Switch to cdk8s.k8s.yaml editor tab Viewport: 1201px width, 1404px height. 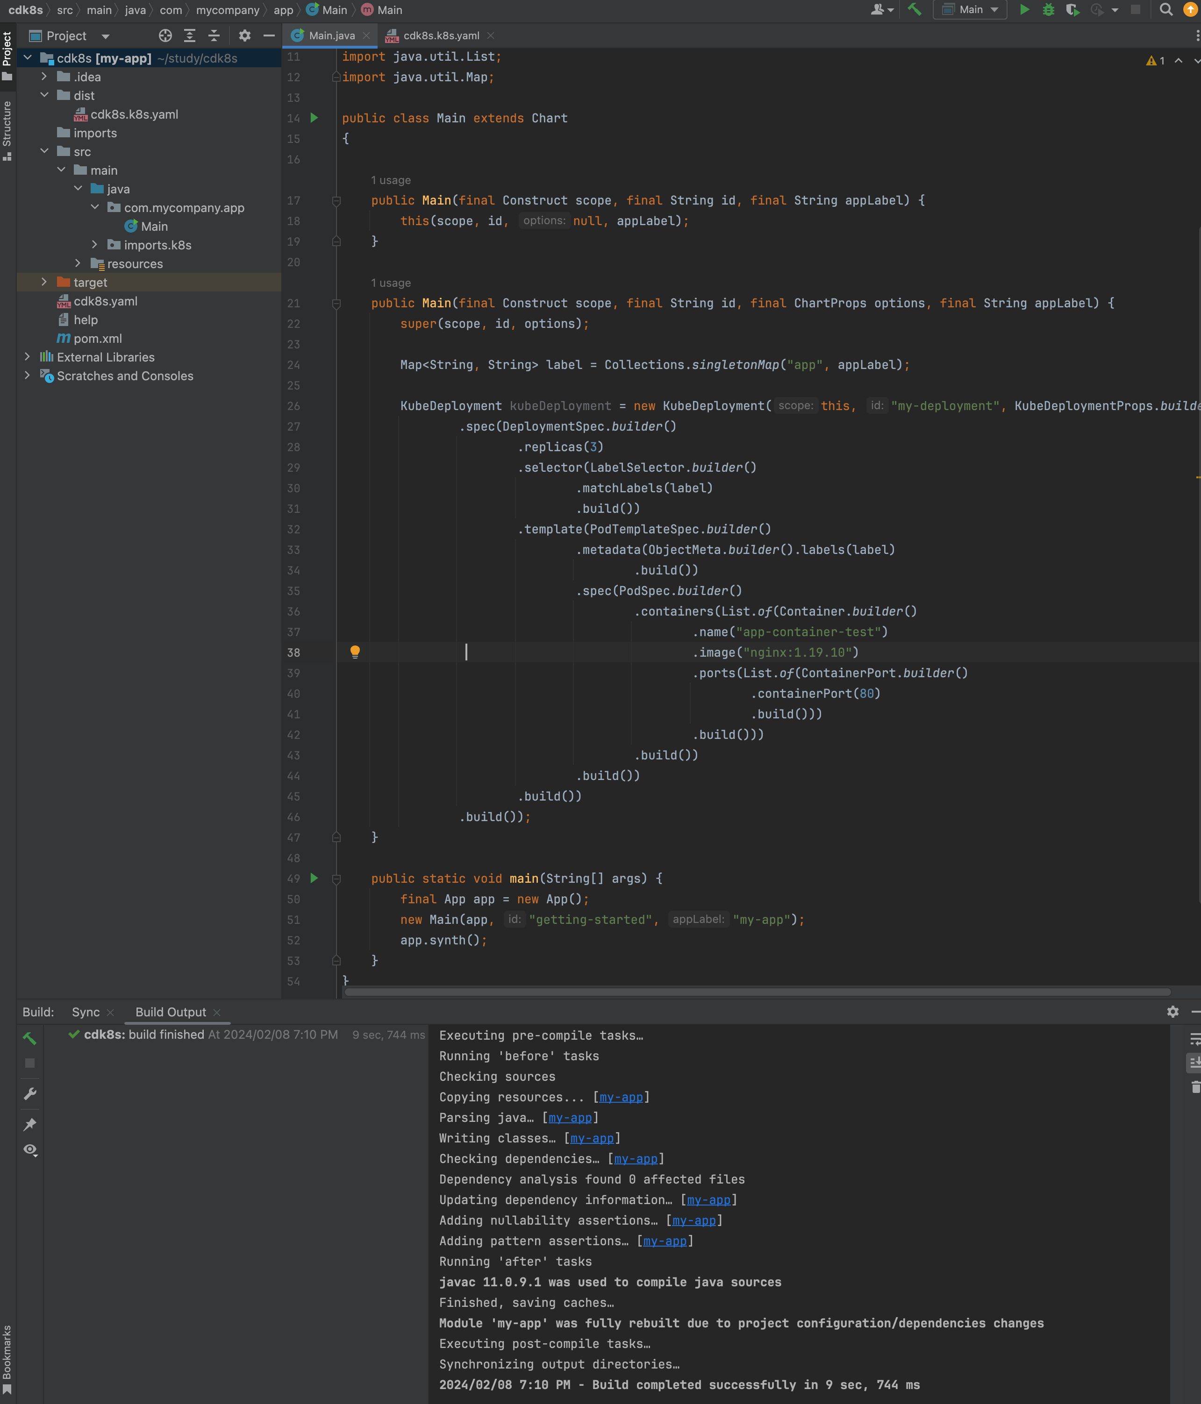tap(441, 36)
